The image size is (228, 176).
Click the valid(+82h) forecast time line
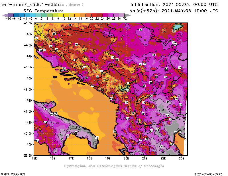coord(174,11)
